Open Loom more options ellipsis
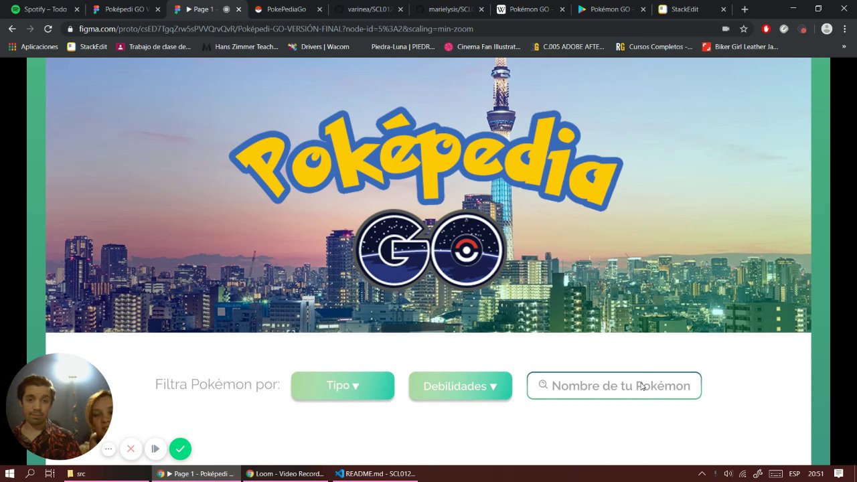This screenshot has height=482, width=857. tap(108, 449)
